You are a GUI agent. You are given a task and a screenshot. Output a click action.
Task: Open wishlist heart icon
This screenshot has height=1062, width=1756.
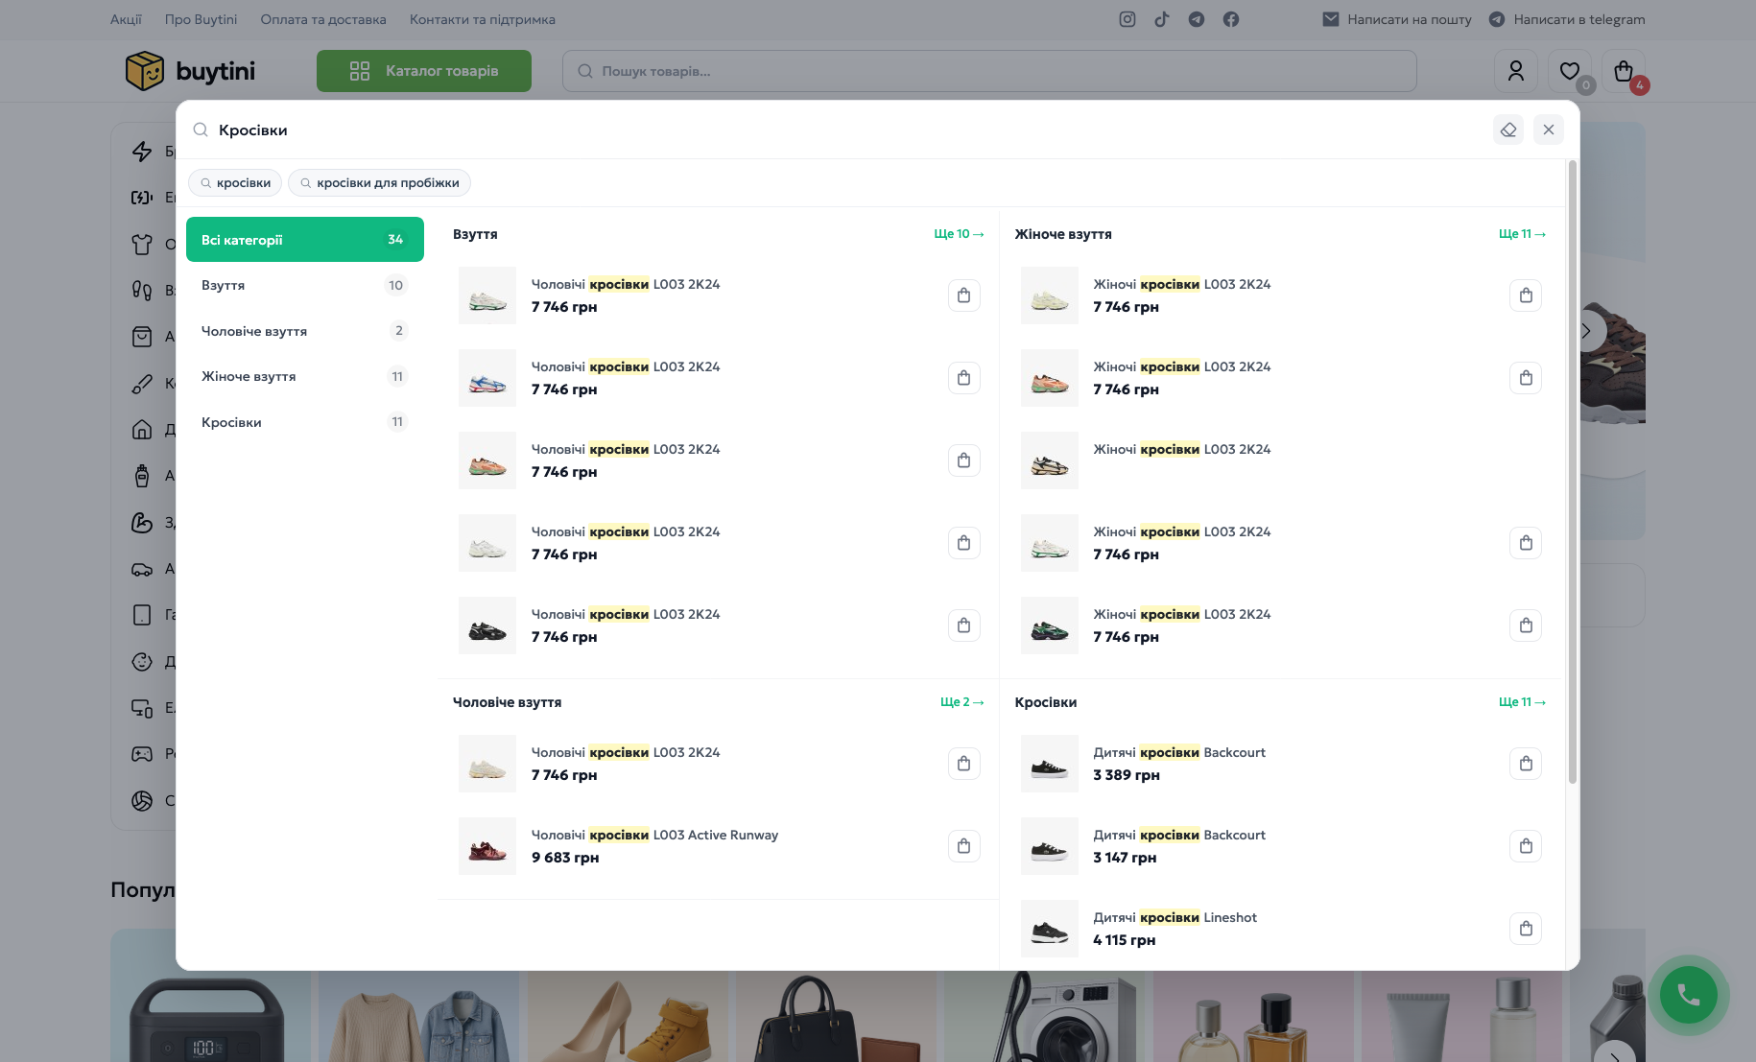click(x=1570, y=71)
